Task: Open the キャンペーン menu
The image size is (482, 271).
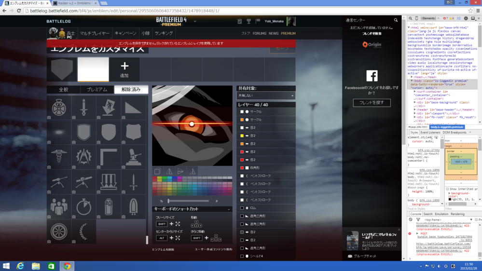Action: pos(125,33)
